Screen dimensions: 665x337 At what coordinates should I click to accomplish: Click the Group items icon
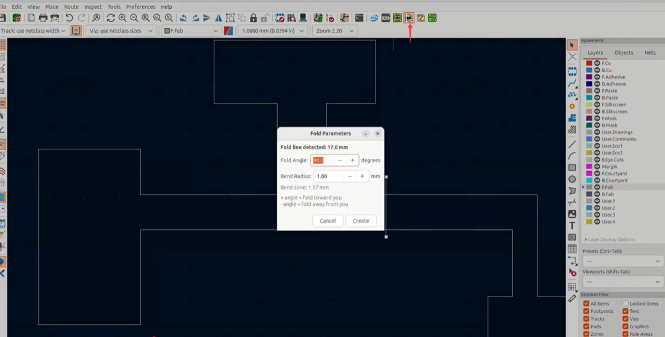(x=230, y=18)
